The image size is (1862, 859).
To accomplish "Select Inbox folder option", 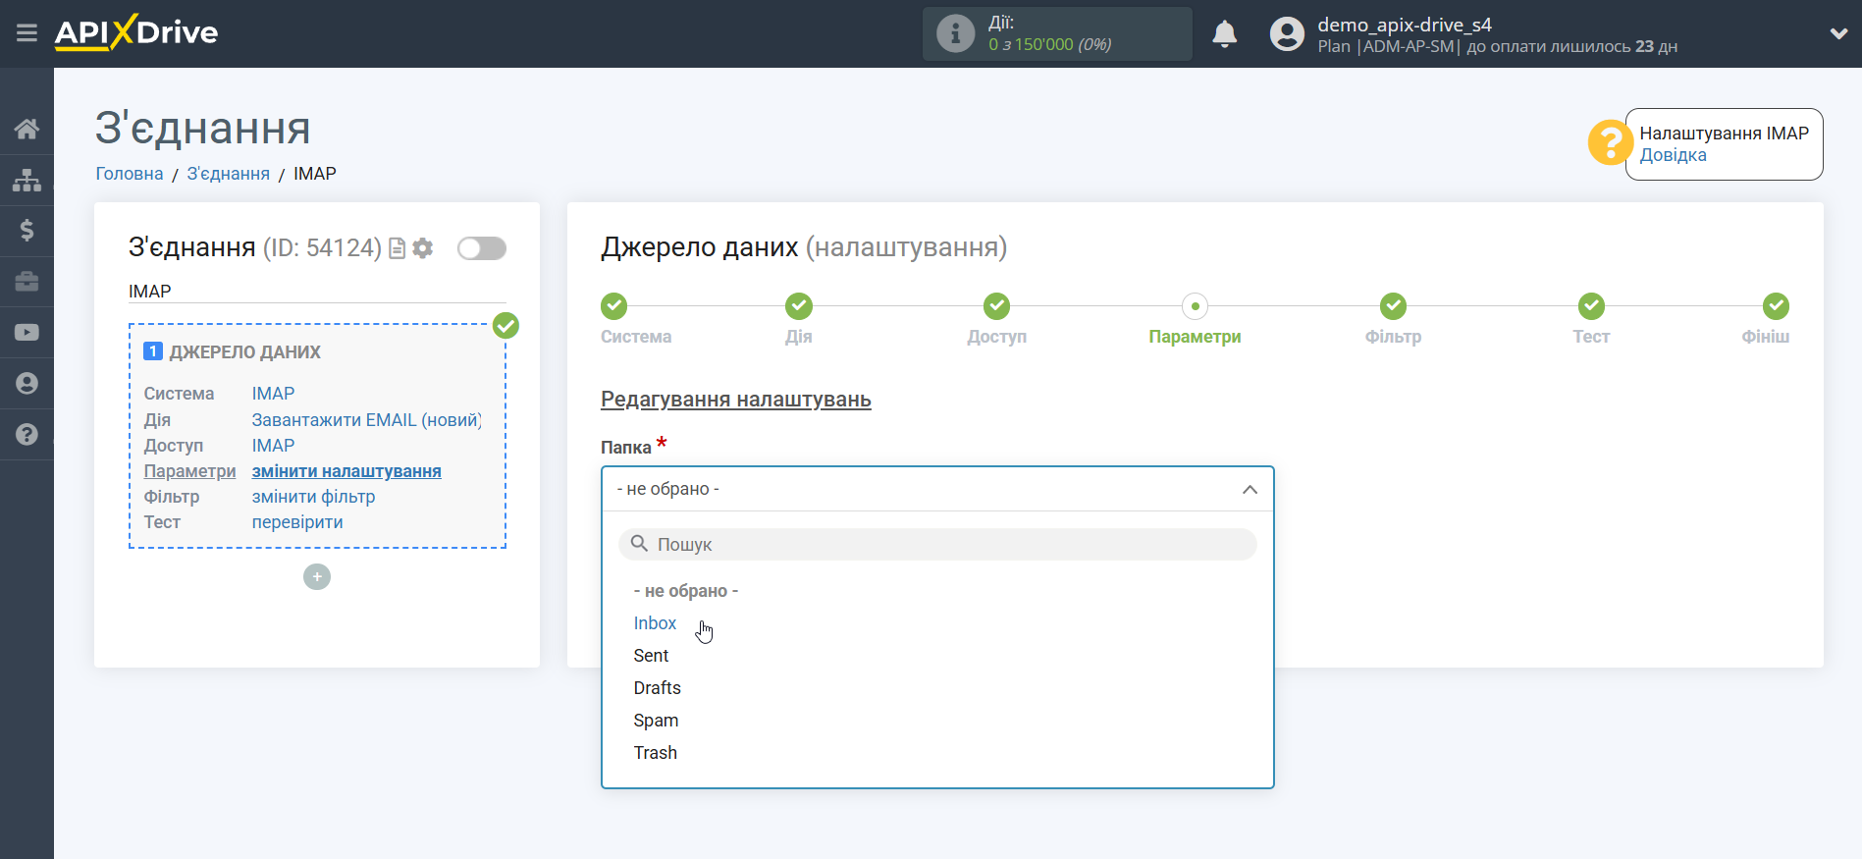I will [x=655, y=623].
